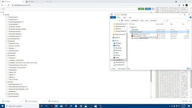Click the DragonFight compound icon

8,53
